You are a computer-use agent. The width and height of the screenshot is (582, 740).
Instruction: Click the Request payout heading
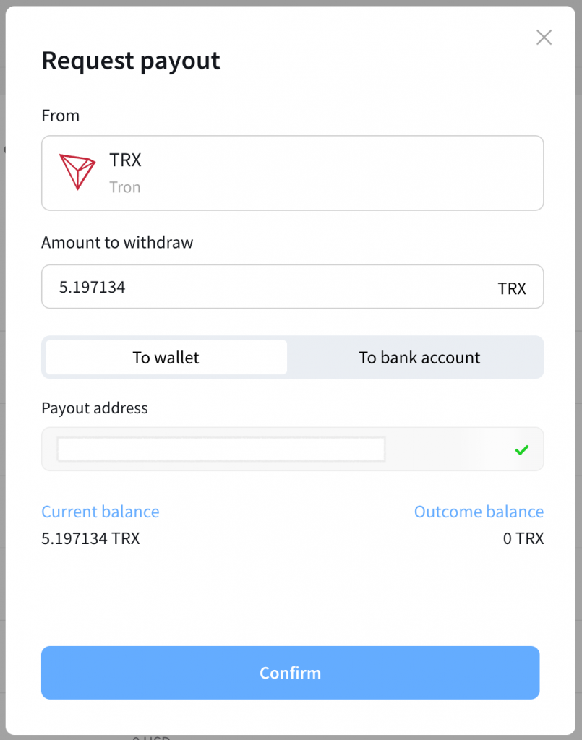click(x=131, y=61)
